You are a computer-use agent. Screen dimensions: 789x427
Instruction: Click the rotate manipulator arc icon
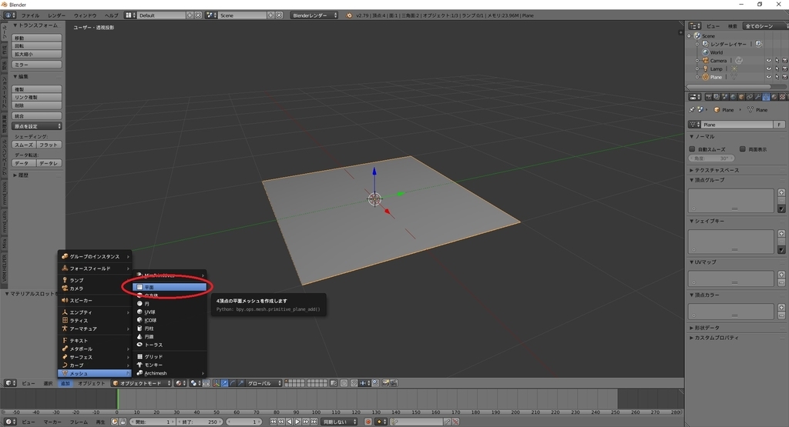click(233, 383)
